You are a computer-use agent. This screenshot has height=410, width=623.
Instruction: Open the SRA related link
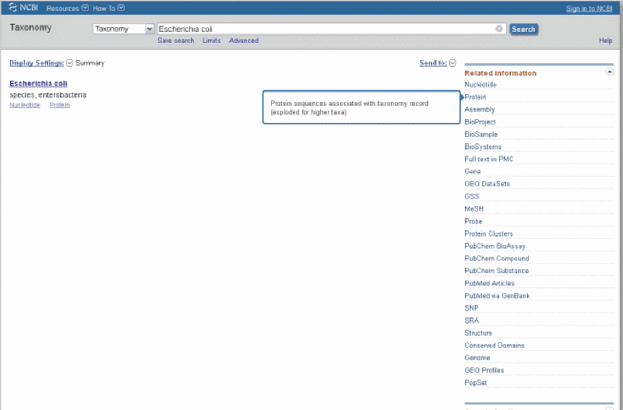click(x=472, y=321)
